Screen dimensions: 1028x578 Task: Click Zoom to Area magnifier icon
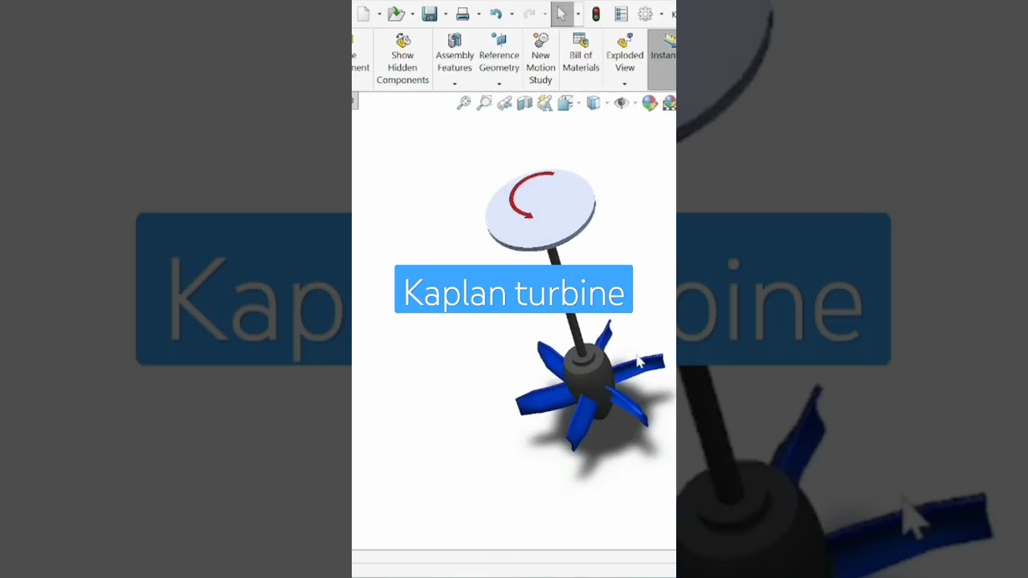click(483, 103)
